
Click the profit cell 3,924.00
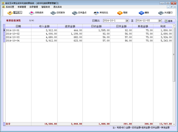(163, 37)
